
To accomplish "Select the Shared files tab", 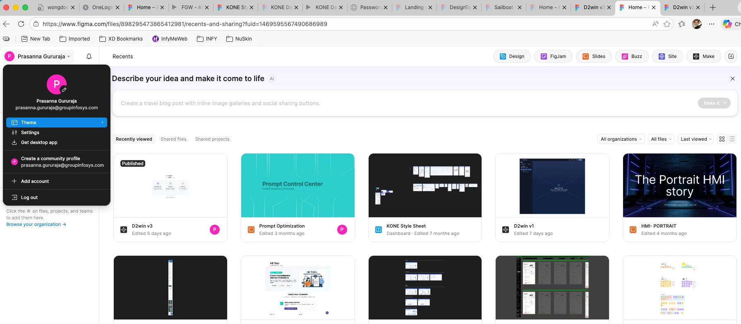I will [173, 139].
